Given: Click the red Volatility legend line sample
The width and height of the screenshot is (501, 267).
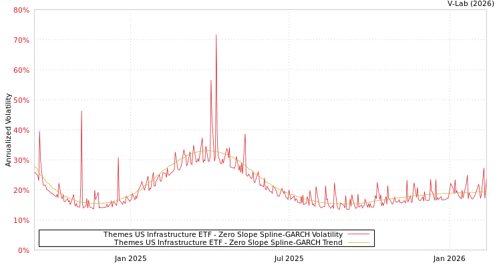Looking at the screenshot, I should (359, 234).
